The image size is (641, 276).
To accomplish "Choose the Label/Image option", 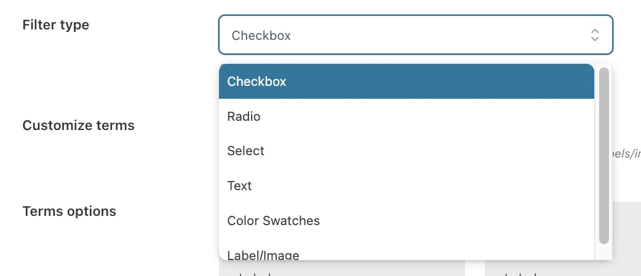I will (263, 254).
